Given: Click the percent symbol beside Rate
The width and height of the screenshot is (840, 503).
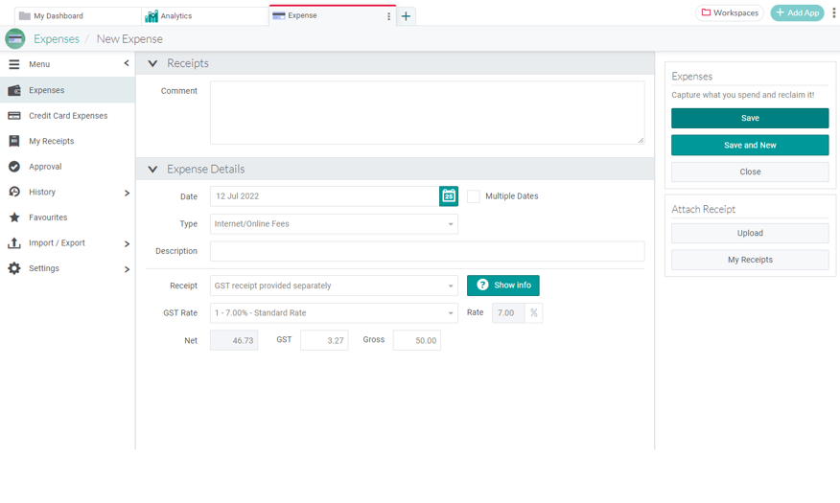Looking at the screenshot, I should pyautogui.click(x=533, y=313).
